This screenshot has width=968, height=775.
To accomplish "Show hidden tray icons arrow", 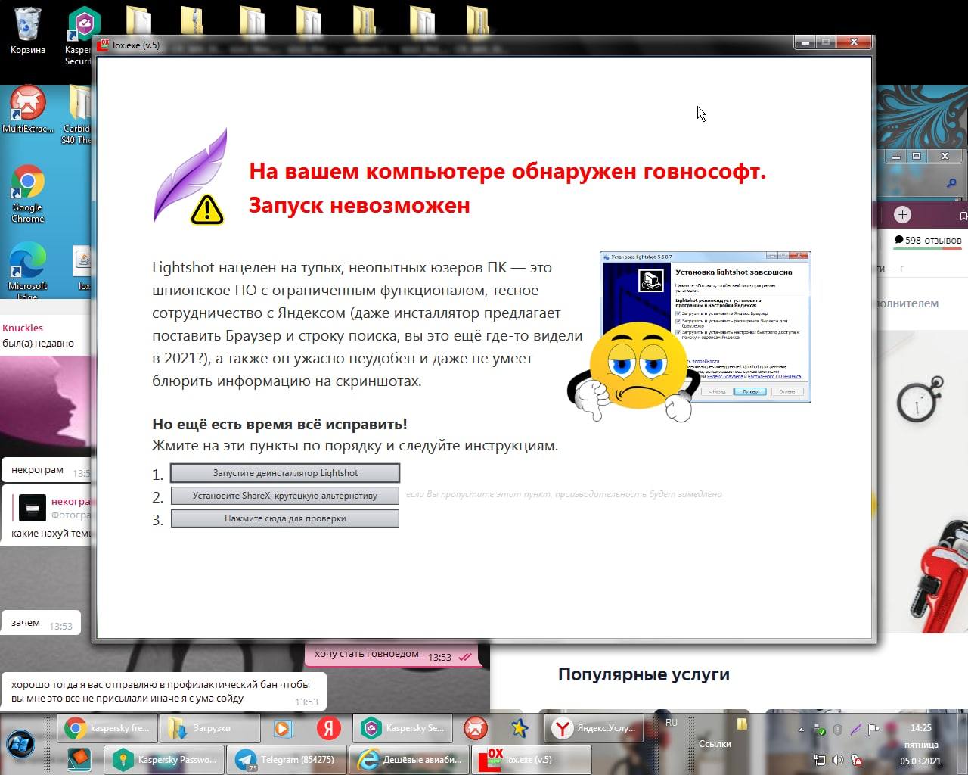I will [801, 730].
